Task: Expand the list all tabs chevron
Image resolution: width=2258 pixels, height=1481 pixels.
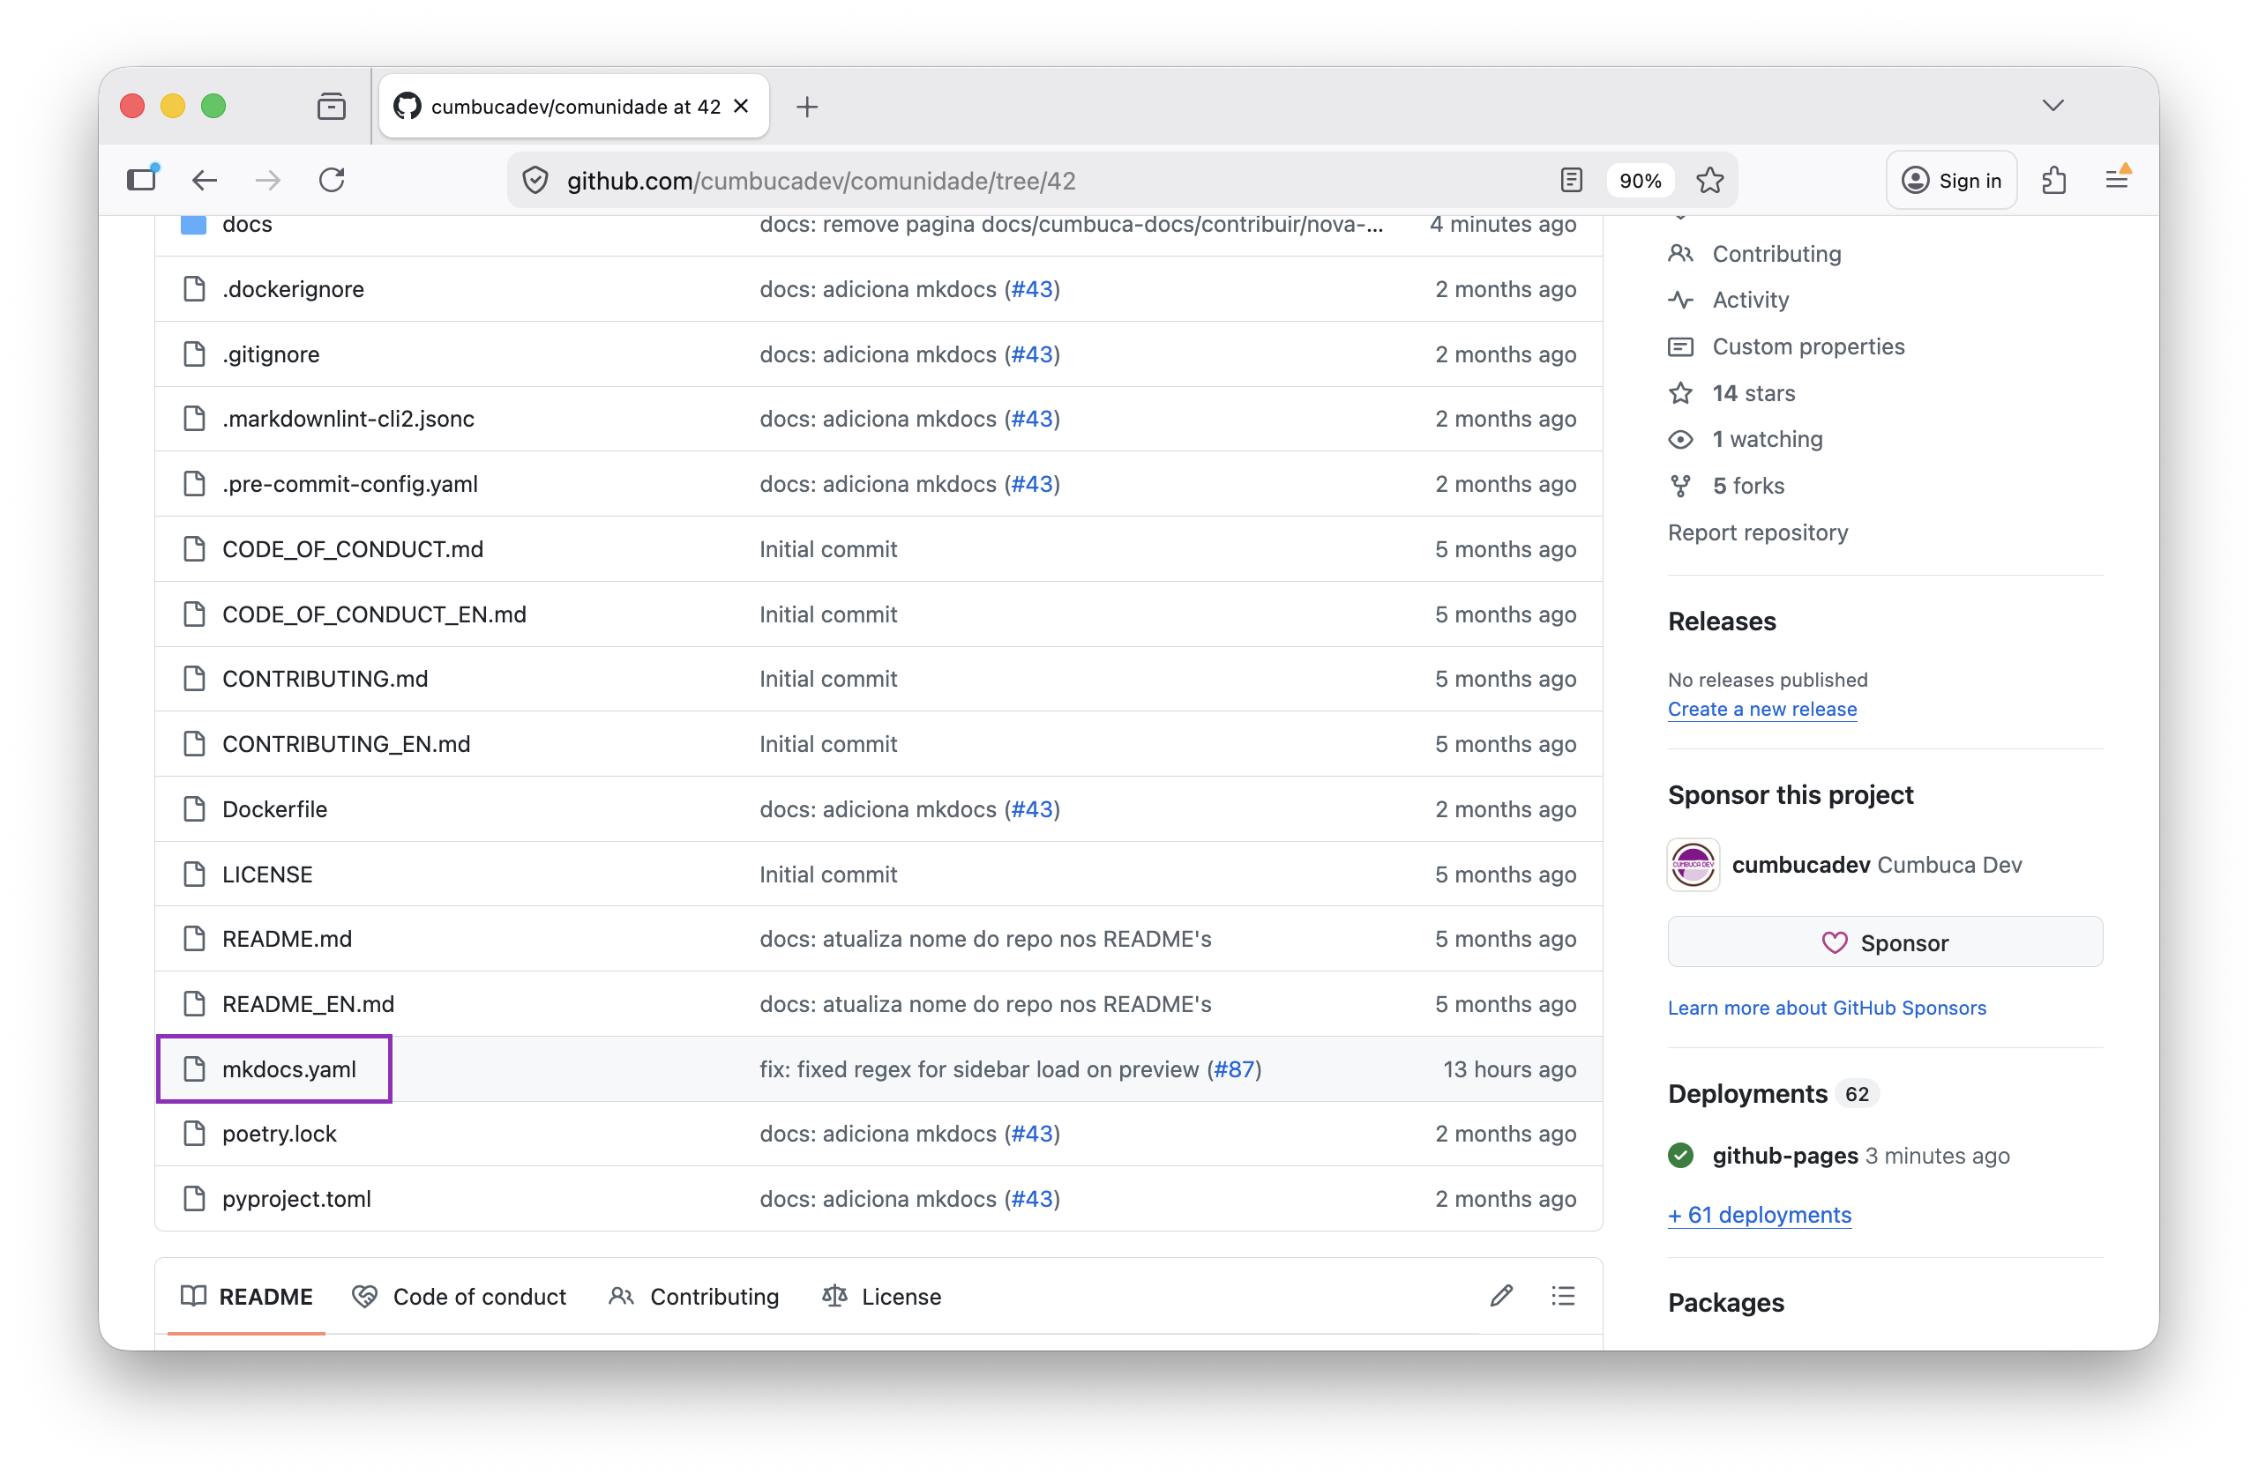Action: pos(2054,105)
